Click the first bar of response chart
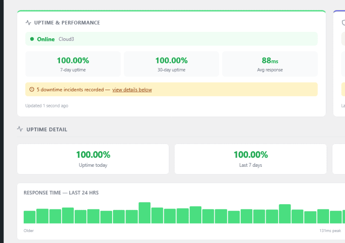This screenshot has height=243, width=345. (29, 217)
